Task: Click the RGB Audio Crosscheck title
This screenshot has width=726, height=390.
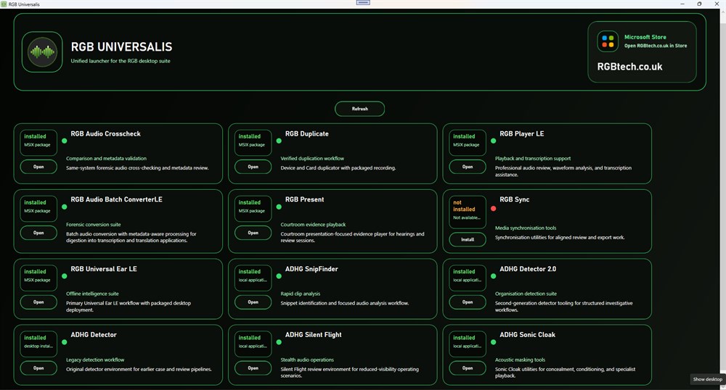Action: click(x=105, y=133)
